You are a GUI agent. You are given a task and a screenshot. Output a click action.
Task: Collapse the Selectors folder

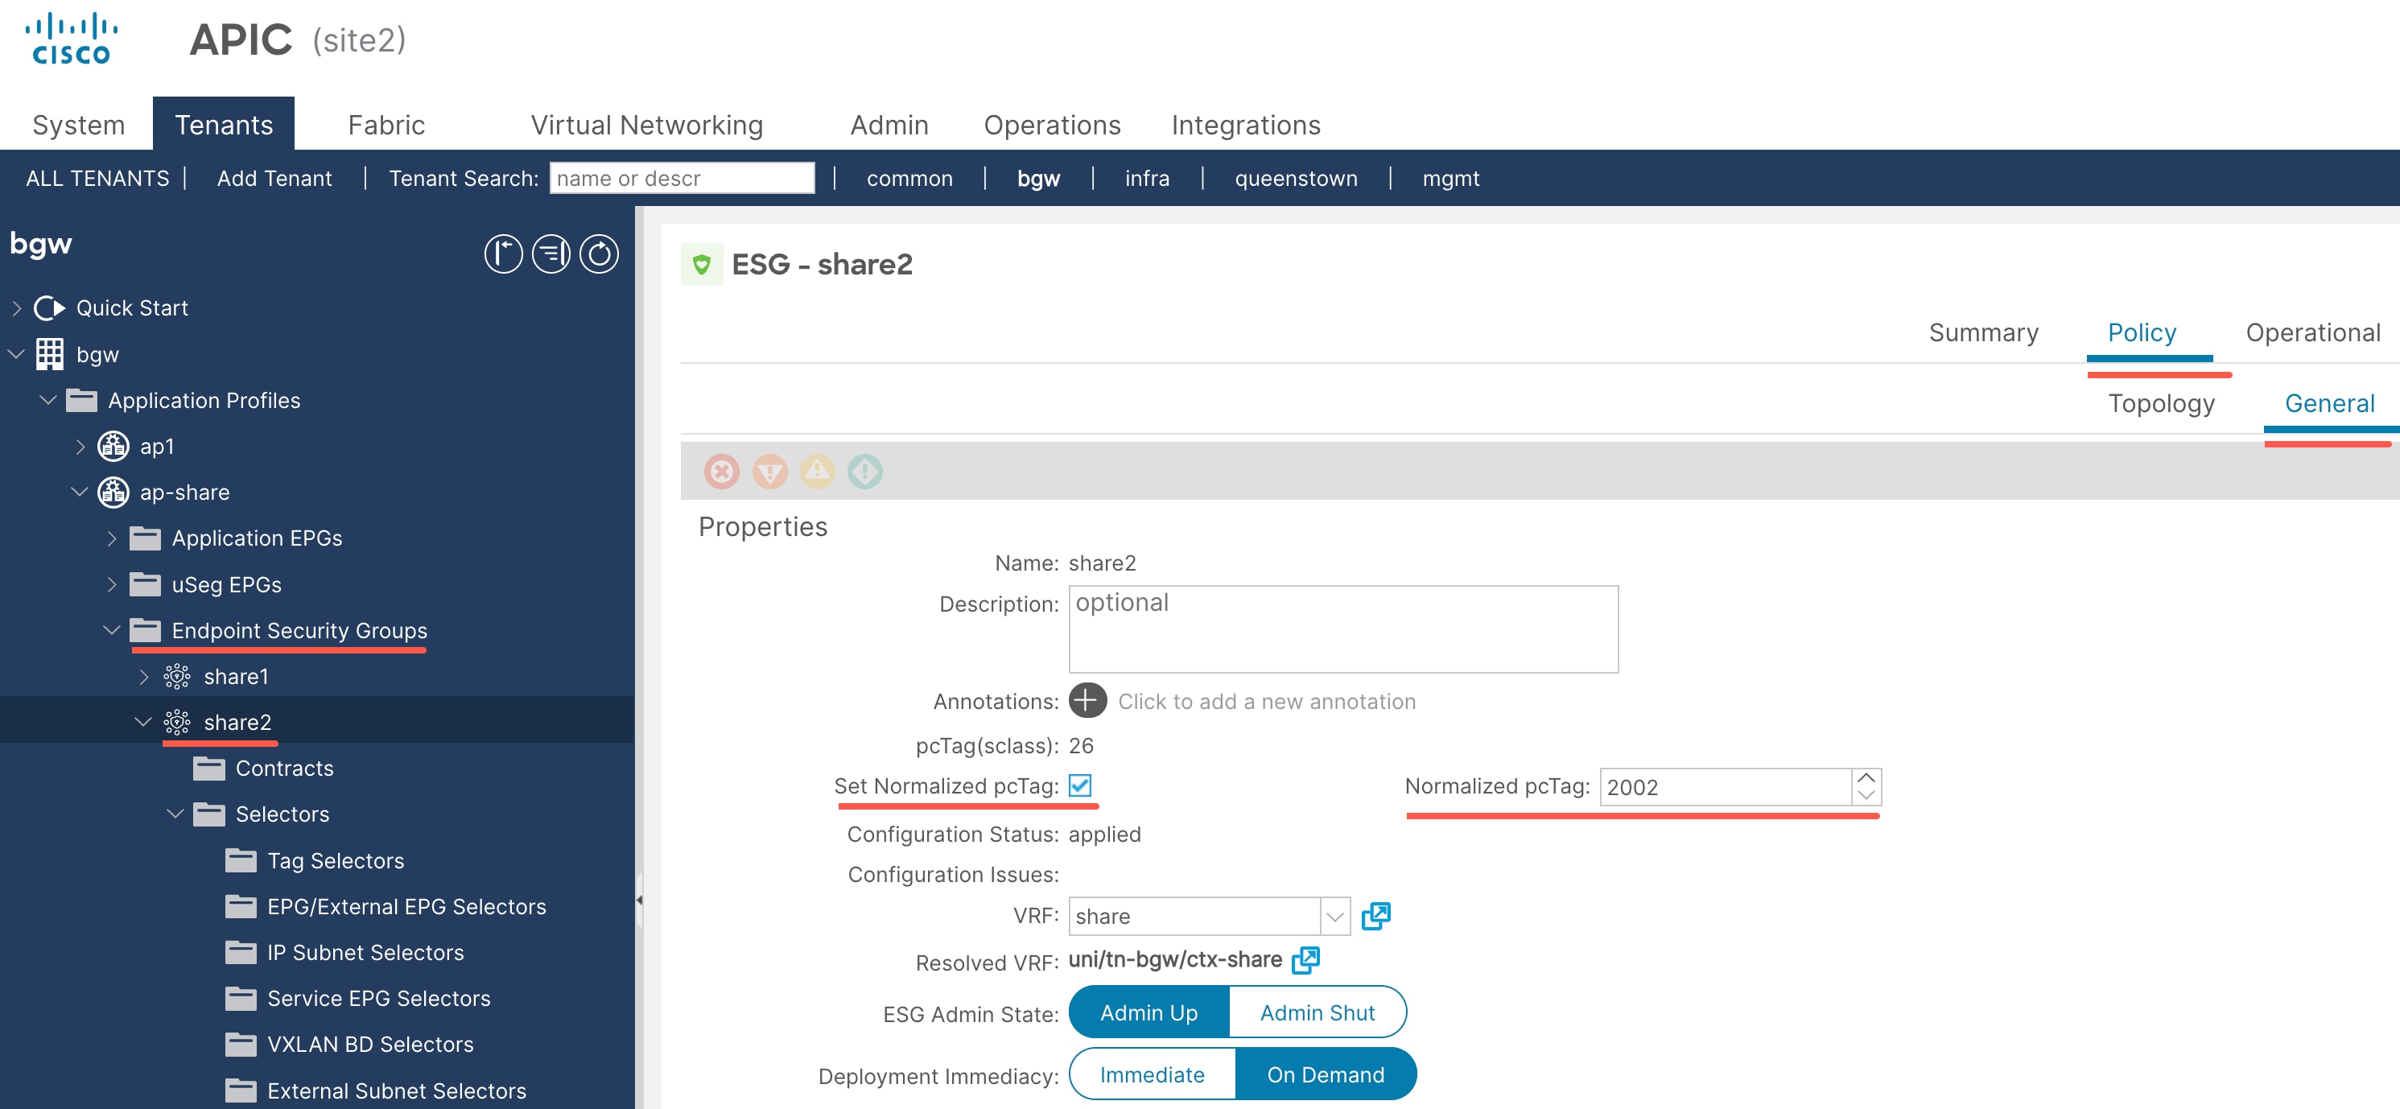[175, 814]
